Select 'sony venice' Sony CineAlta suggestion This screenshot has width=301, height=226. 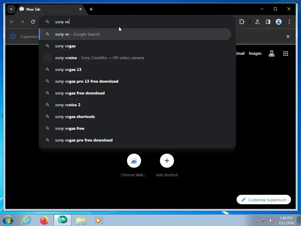135,58
